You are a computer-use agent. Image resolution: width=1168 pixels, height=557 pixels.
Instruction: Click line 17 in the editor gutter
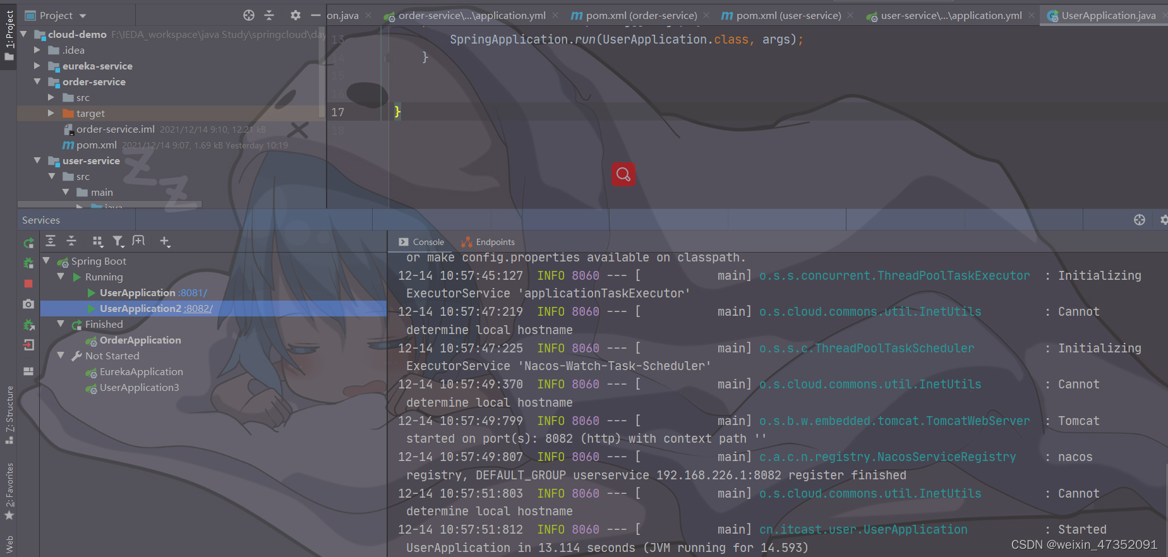(x=338, y=112)
